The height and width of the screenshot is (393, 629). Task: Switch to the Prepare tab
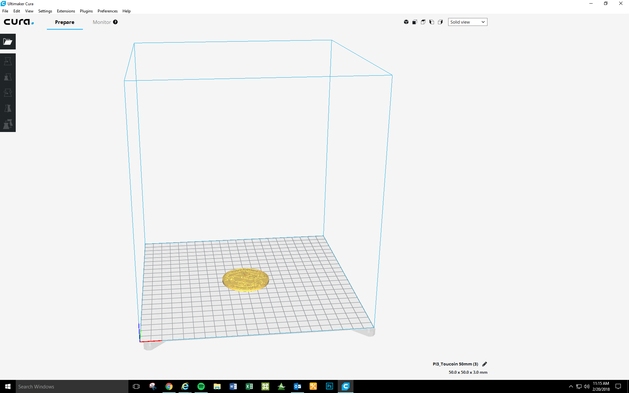(x=65, y=22)
